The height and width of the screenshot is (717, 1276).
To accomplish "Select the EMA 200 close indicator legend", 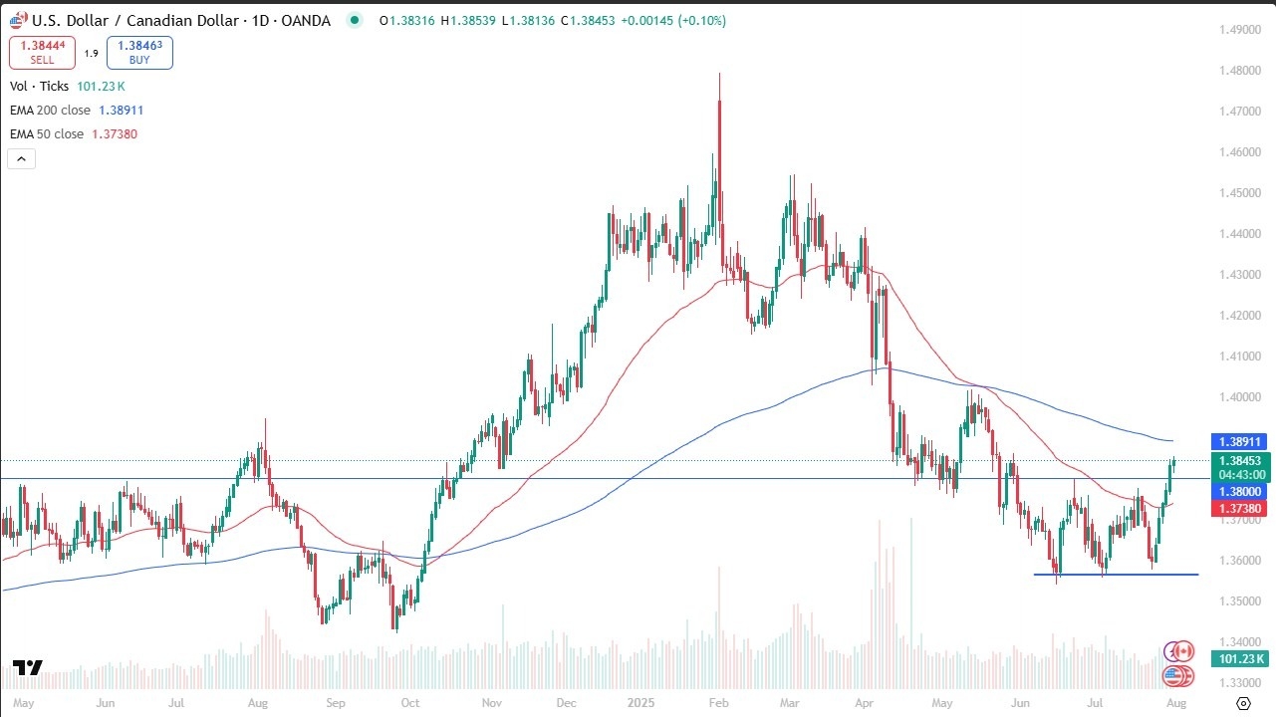I will point(78,111).
